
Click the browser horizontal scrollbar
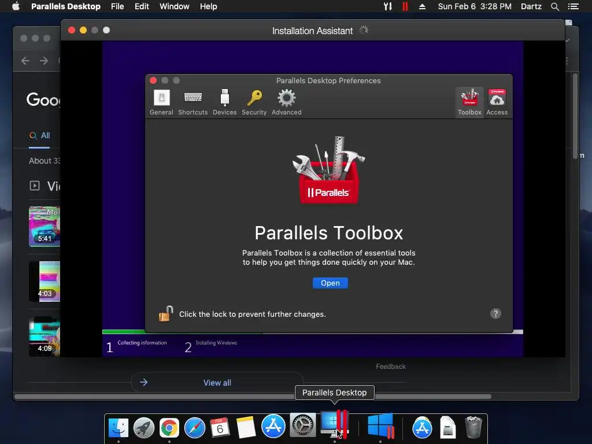[x=253, y=397]
